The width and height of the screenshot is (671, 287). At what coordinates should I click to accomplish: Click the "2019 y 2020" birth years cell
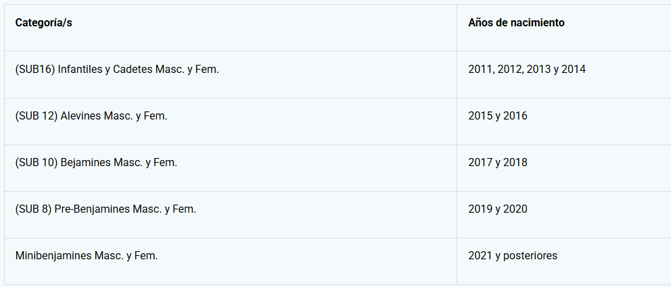498,209
